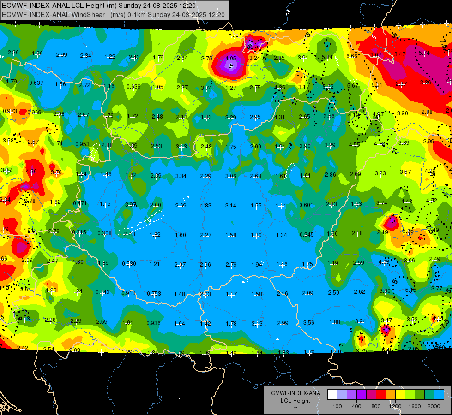This screenshot has width=452, height=415.
Task: Click the legend scale label '400'
Action: (x=356, y=406)
